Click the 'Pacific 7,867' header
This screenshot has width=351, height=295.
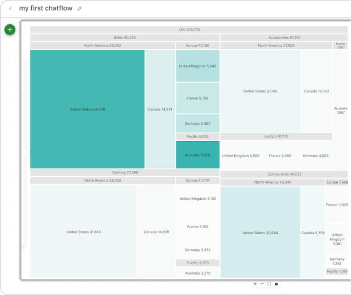[x=340, y=46]
